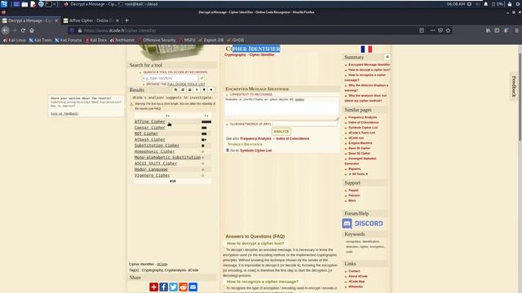Go to the Firefox home page icon
The height and width of the screenshot is (293, 522).
(x=32, y=30)
